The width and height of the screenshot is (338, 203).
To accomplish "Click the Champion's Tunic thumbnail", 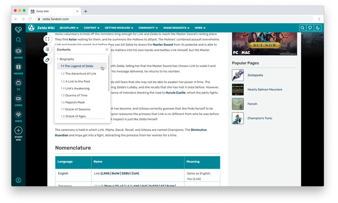I will point(238,118).
